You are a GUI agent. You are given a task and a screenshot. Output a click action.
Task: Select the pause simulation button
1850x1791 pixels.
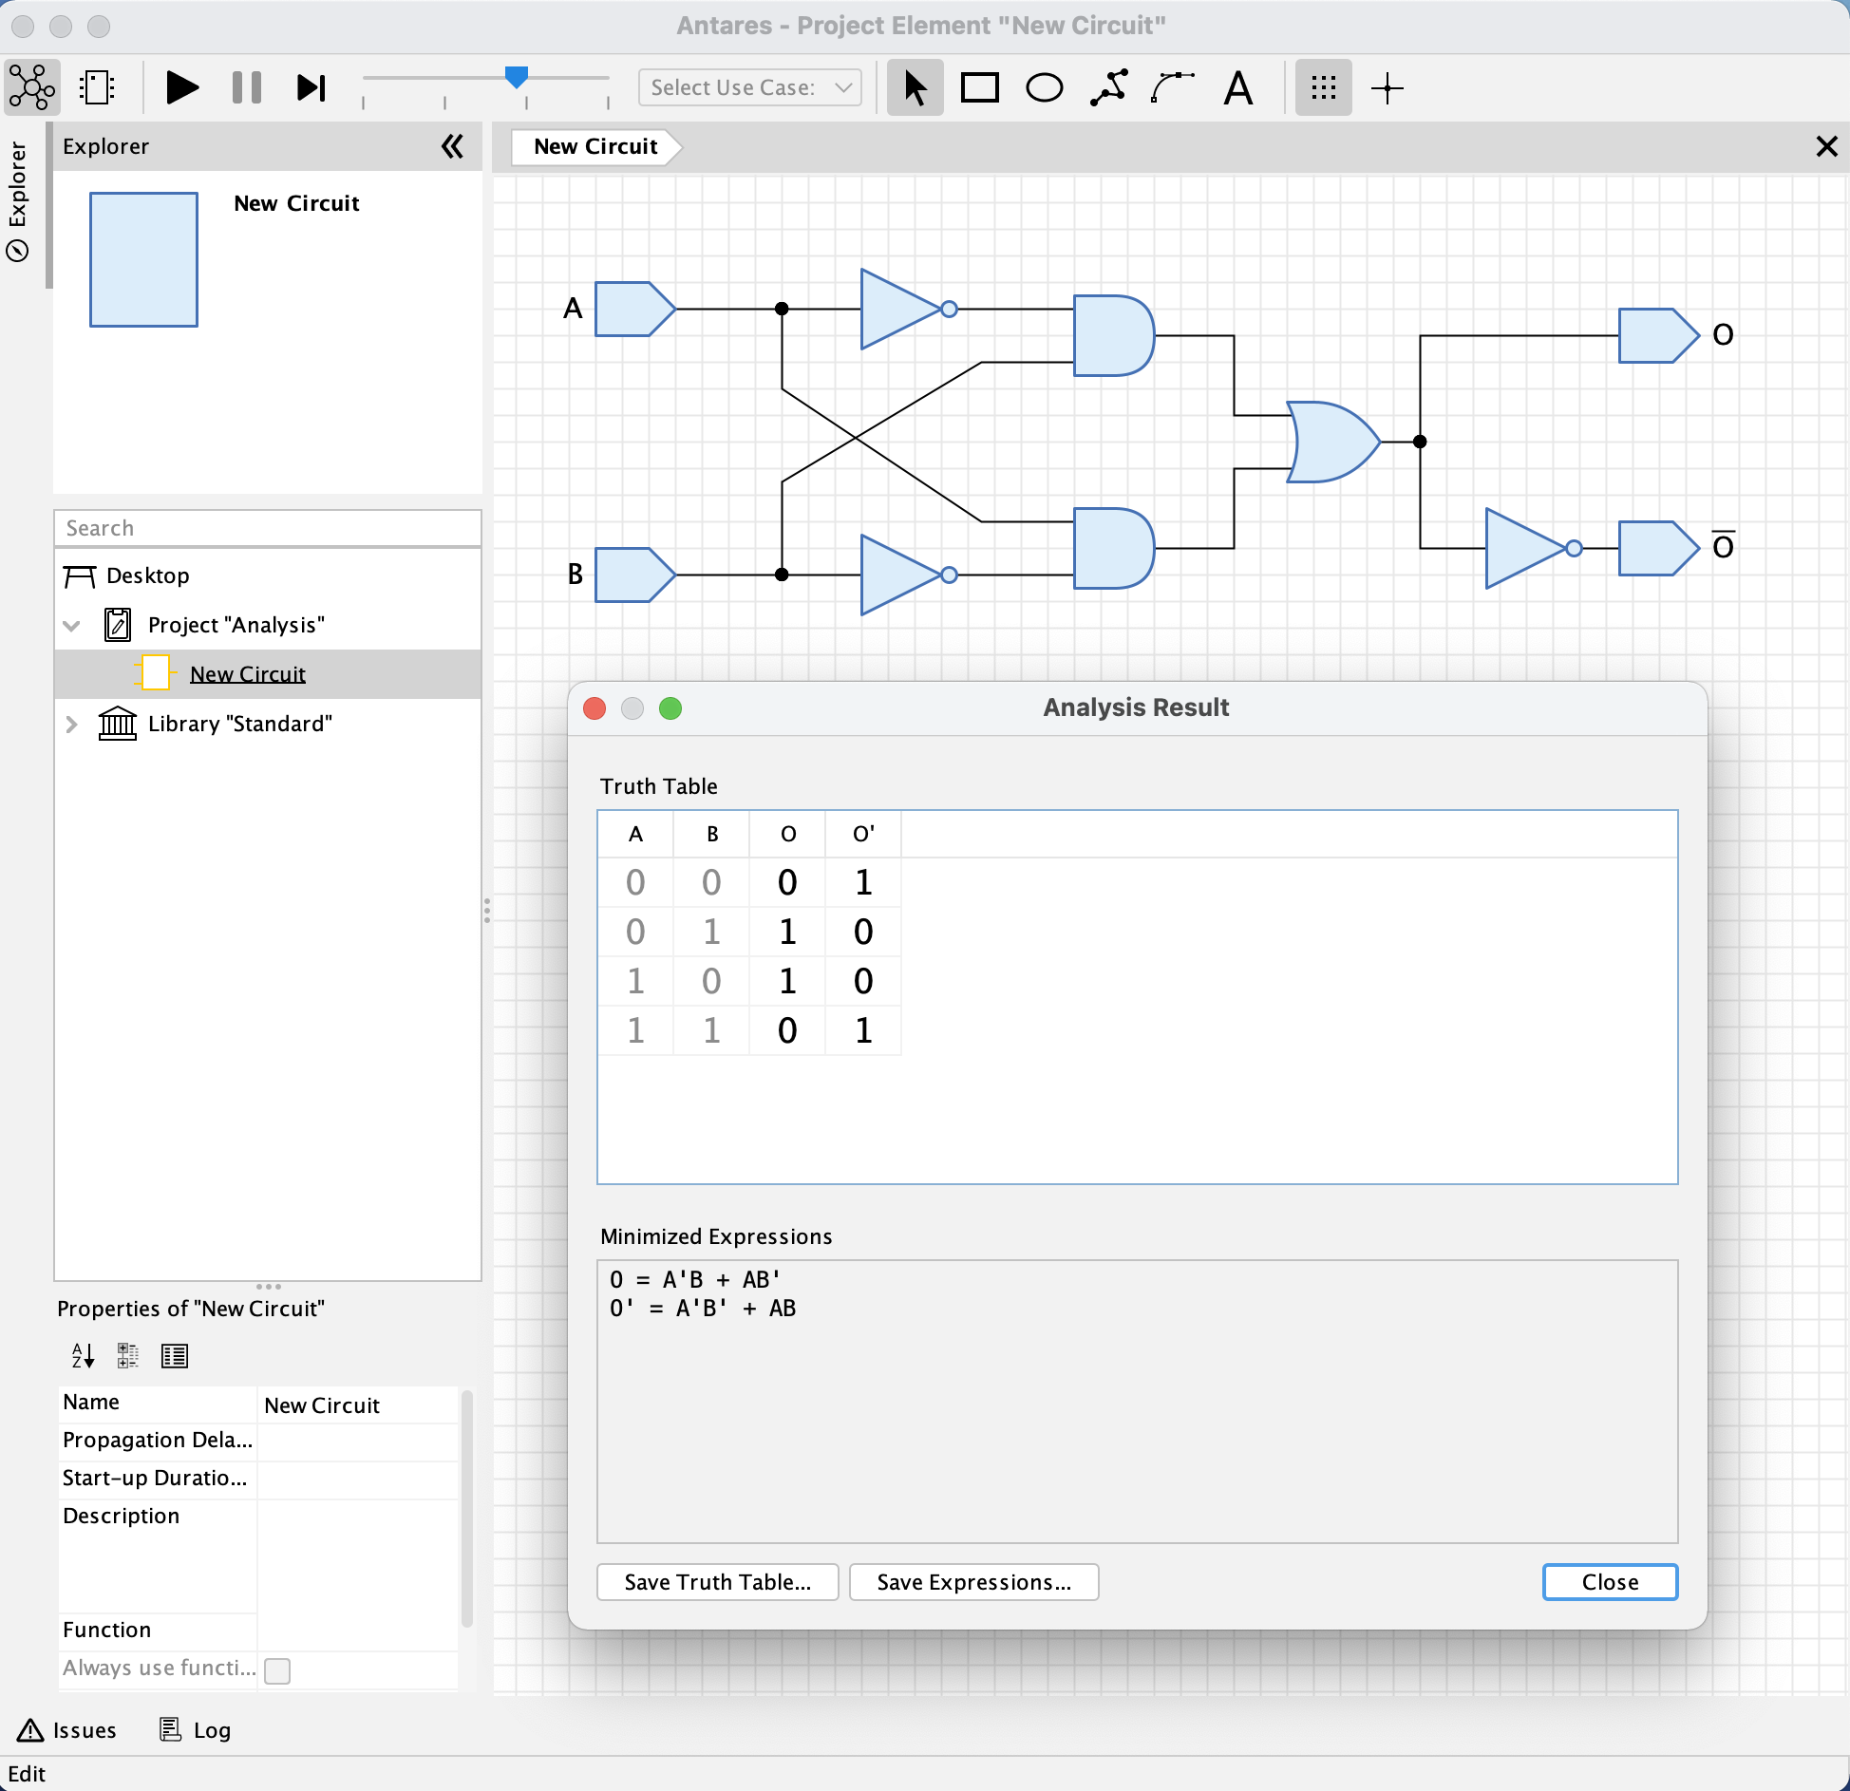(243, 85)
